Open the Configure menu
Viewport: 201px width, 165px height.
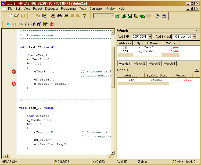pos(95,9)
